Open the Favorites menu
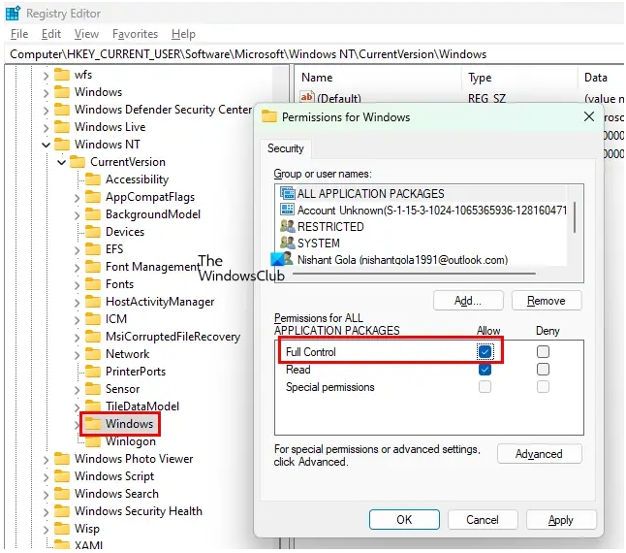Image resolution: width=626 pixels, height=553 pixels. [x=135, y=34]
